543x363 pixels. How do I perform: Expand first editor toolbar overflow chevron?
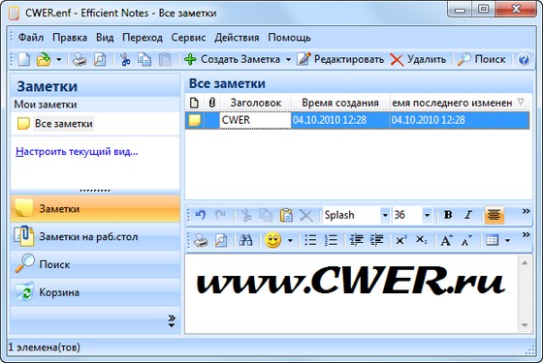(526, 211)
